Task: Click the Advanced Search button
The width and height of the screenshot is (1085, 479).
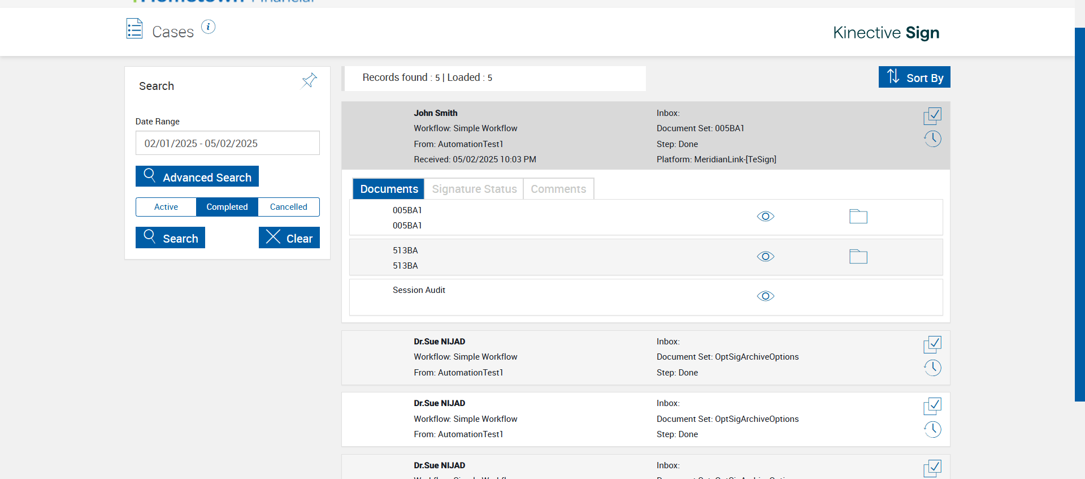Action: [x=197, y=177]
